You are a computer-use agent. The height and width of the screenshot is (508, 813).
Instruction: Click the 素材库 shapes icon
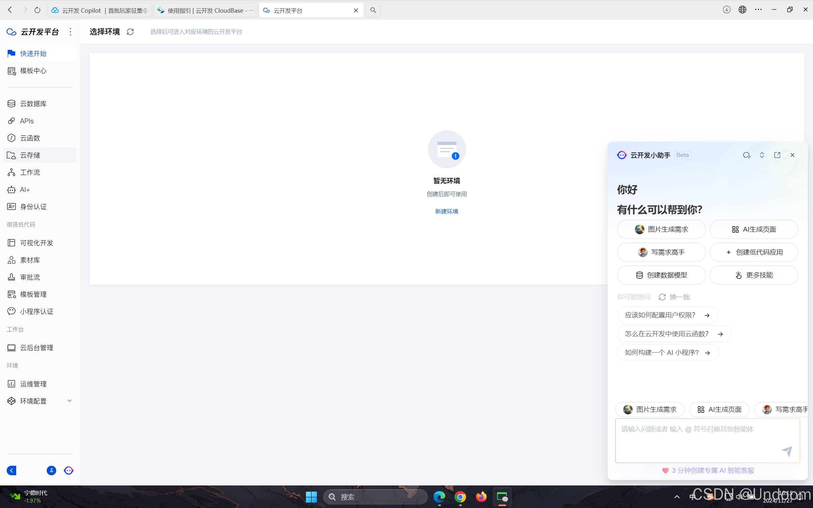(11, 260)
